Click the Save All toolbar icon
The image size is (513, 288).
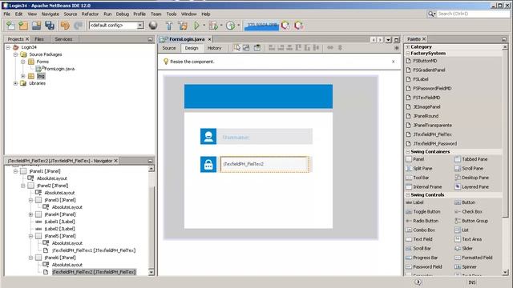tap(50, 26)
